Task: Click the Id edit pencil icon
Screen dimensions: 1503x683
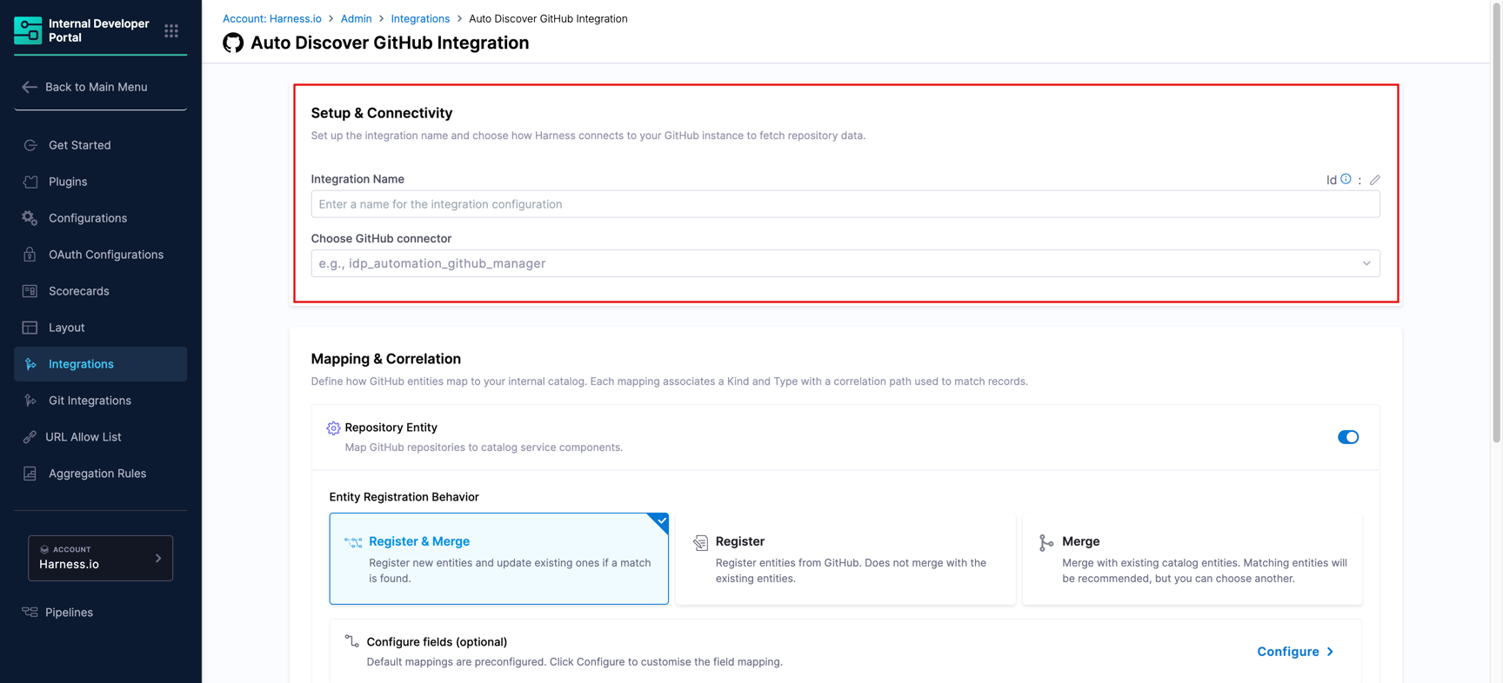Action: click(x=1374, y=180)
